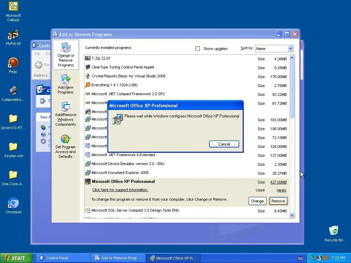This screenshot has width=351, height=263.
Task: Click the Everything 1.4.1.1024 magnifier icon
Action: pyautogui.click(x=87, y=85)
